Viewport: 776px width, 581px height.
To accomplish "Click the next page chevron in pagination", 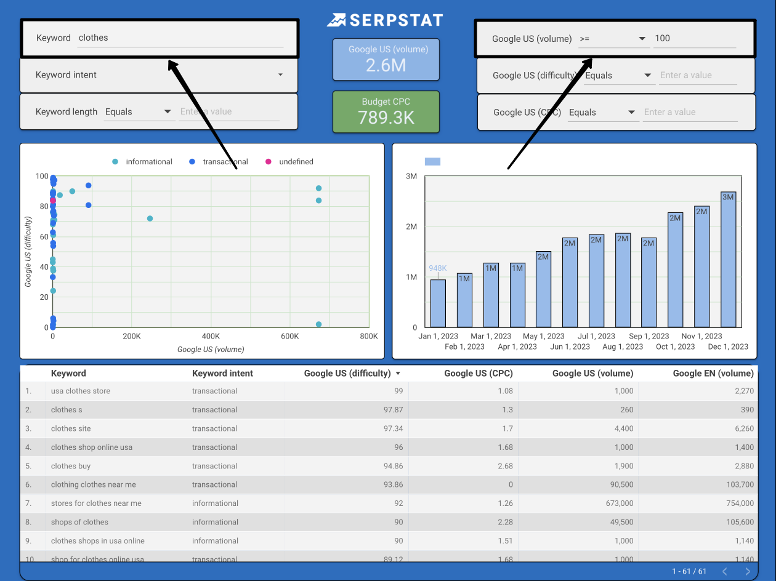I will click(x=748, y=571).
